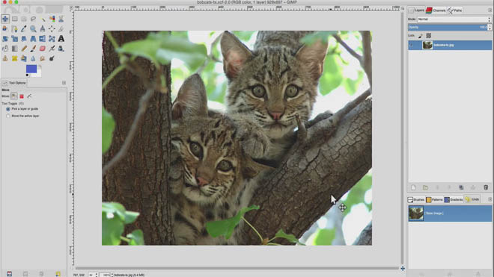Select the Zoom magnifier tool
Image resolution: width=494 pixels, height=277 pixels.
[33, 28]
